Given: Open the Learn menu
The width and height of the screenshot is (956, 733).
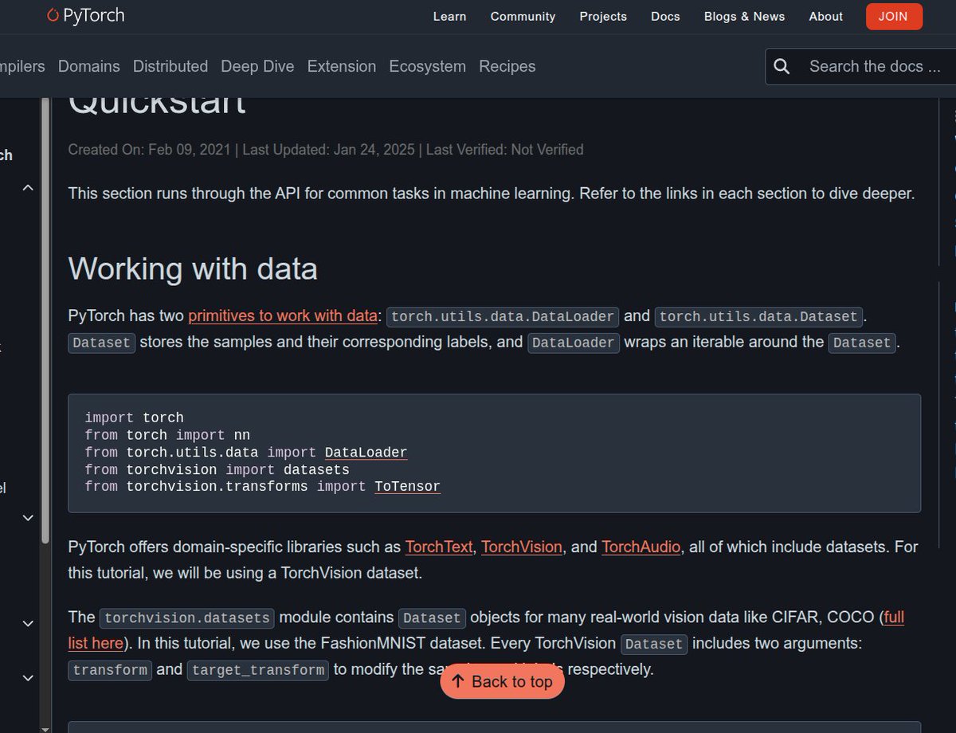Looking at the screenshot, I should [x=449, y=16].
